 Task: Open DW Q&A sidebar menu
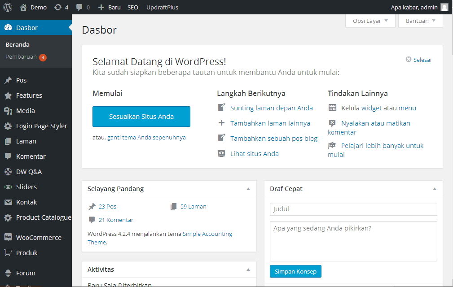[x=29, y=172]
